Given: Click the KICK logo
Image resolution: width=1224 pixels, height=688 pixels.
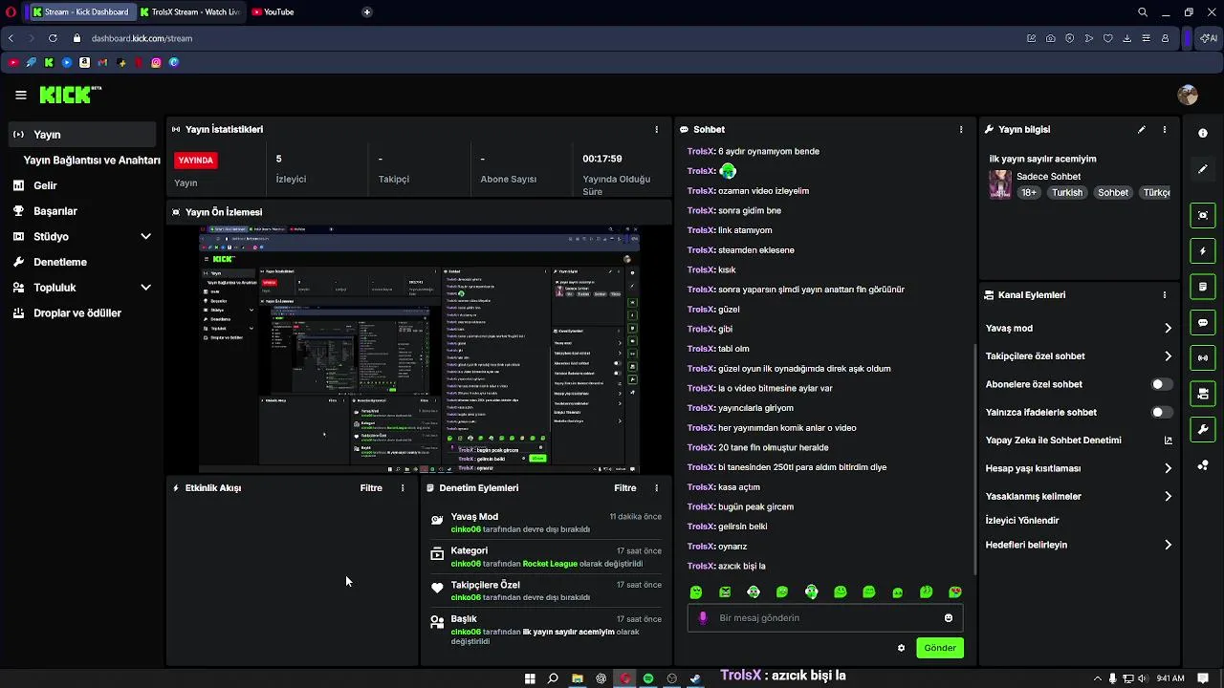Looking at the screenshot, I should (68, 95).
